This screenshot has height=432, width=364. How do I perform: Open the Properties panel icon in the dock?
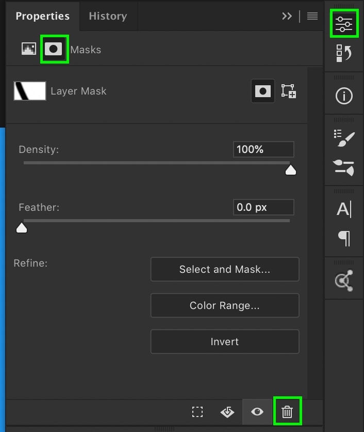tap(344, 24)
